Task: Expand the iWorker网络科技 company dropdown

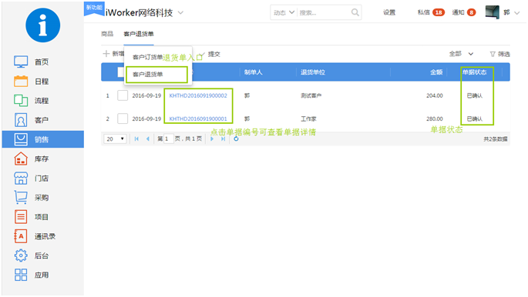Action: tap(180, 13)
